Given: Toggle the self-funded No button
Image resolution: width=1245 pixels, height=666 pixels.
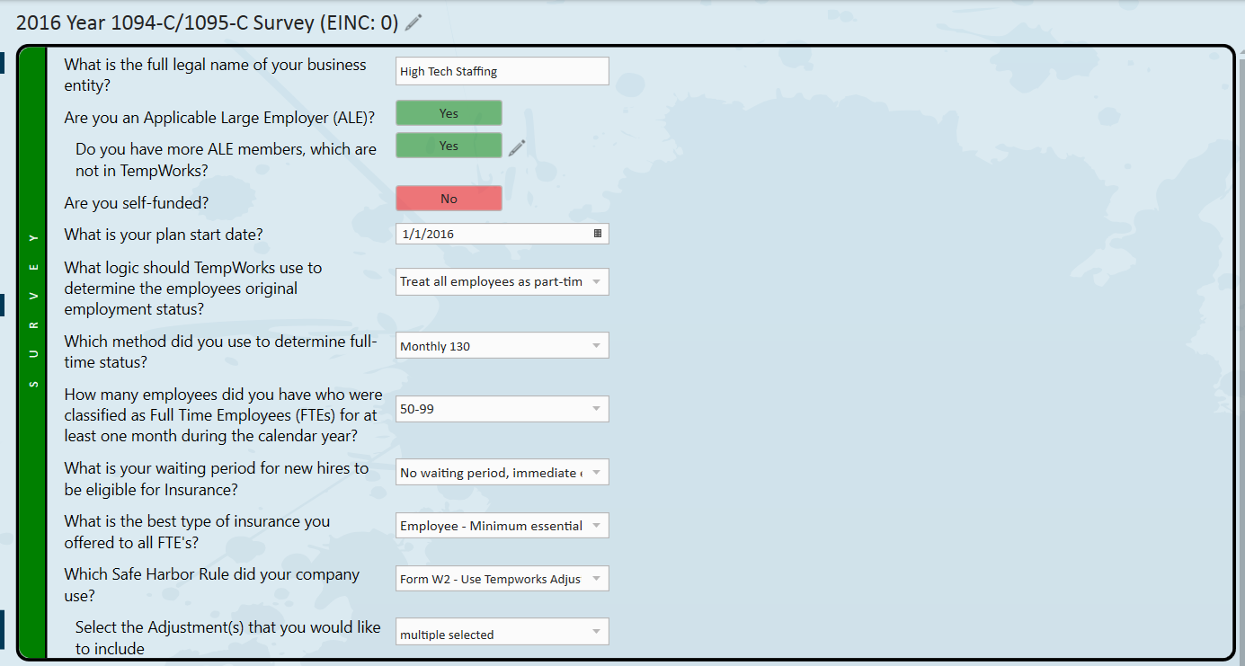Looking at the screenshot, I should coord(449,199).
